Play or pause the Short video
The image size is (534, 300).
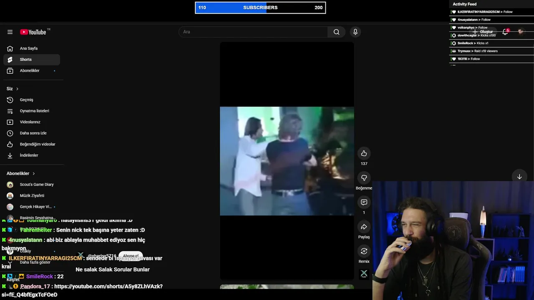click(287, 161)
